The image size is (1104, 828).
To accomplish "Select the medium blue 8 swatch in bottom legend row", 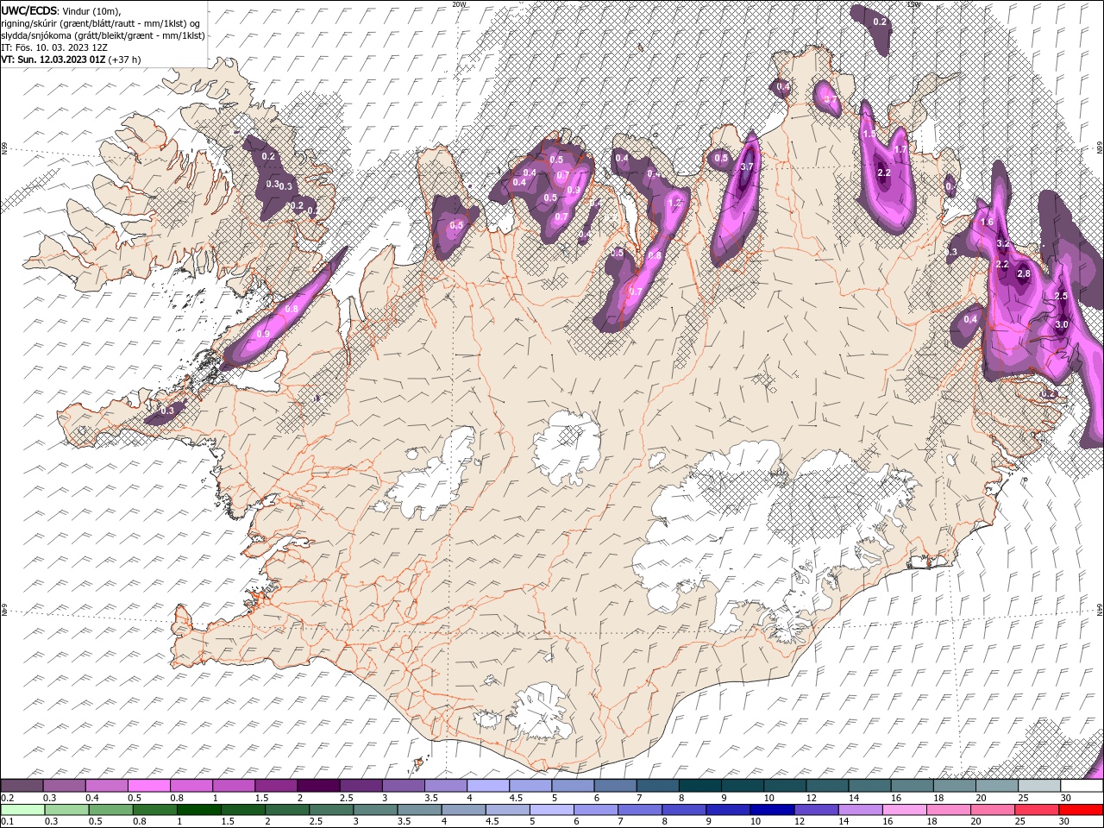I will [684, 809].
